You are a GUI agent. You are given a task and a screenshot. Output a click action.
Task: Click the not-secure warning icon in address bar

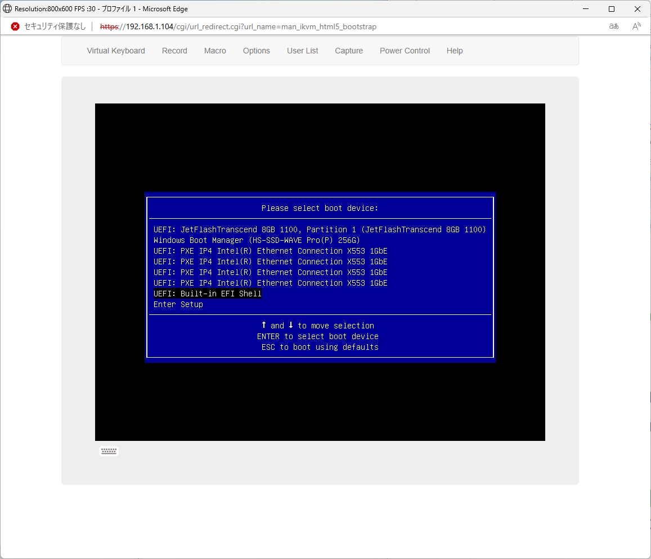point(15,26)
